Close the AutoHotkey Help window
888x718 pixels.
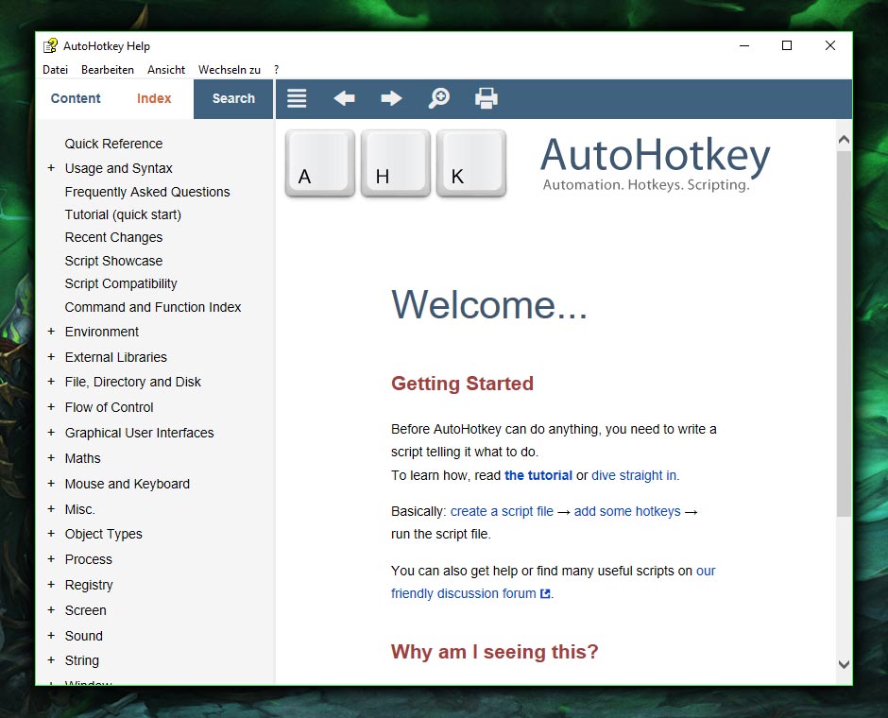[830, 45]
